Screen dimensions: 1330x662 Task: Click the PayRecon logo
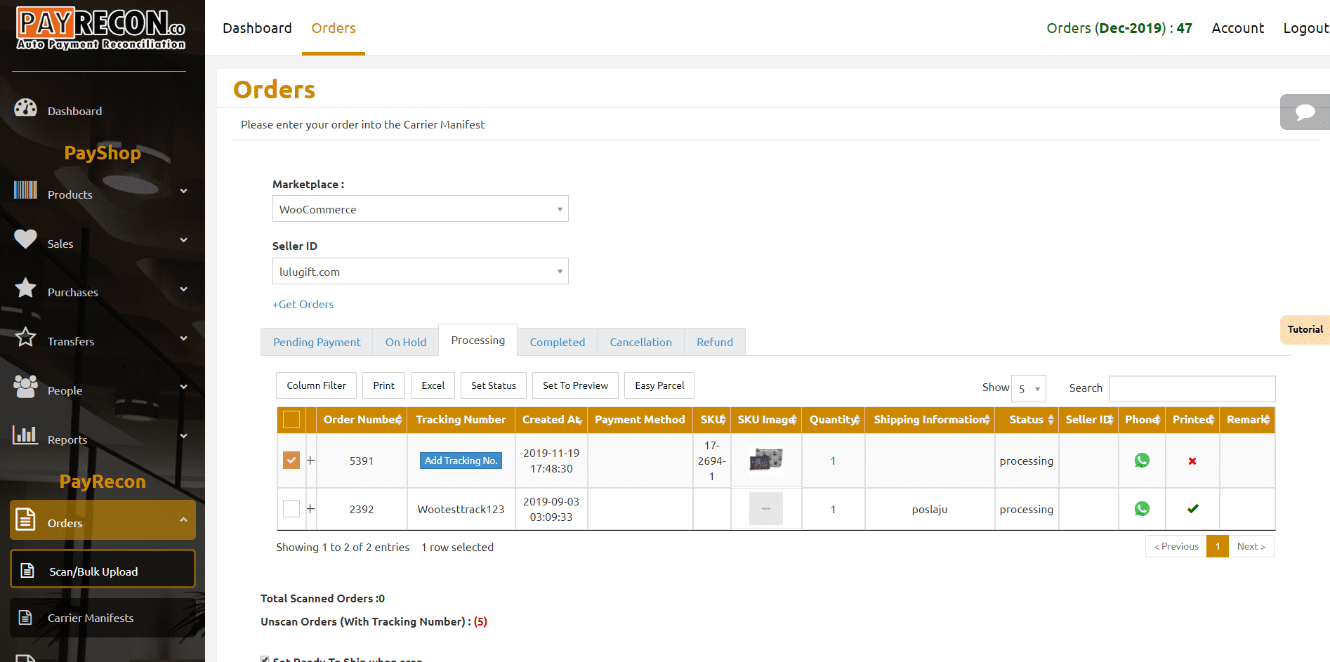click(101, 29)
